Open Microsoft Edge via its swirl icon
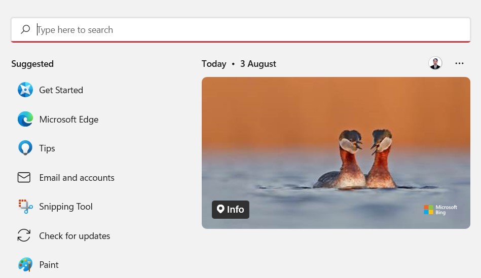Image resolution: width=481 pixels, height=278 pixels. pyautogui.click(x=25, y=119)
